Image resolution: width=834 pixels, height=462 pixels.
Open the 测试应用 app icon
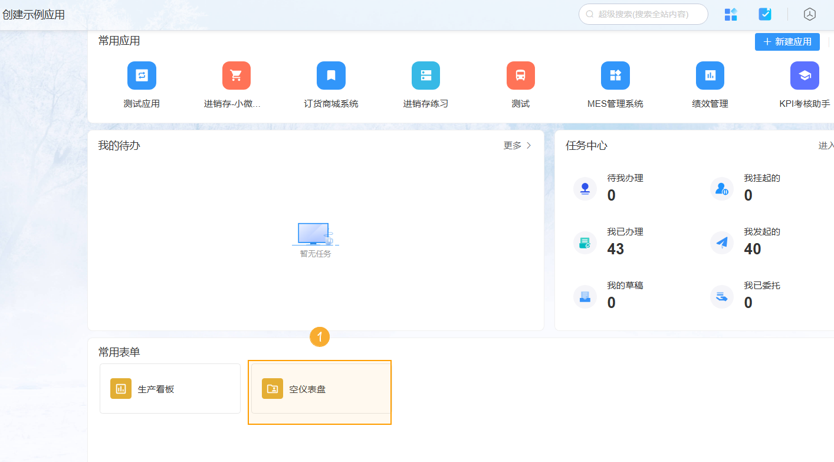coord(142,76)
